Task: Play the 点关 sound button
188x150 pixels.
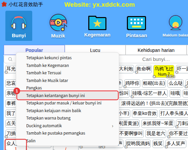Action: [x=11, y=124]
